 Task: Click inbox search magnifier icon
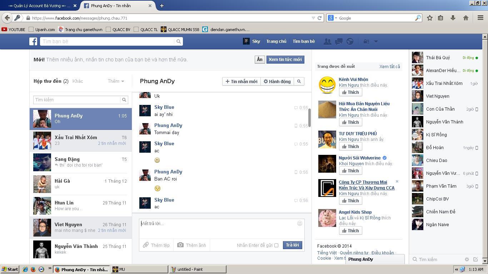tap(124, 100)
